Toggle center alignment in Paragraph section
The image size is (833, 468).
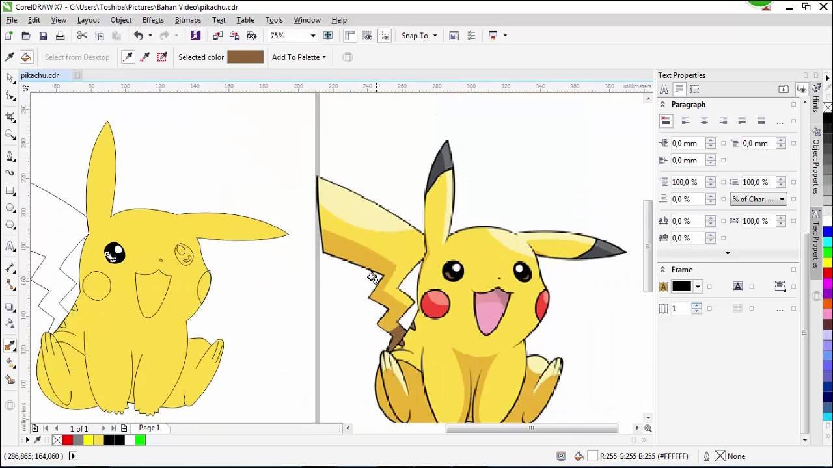703,121
